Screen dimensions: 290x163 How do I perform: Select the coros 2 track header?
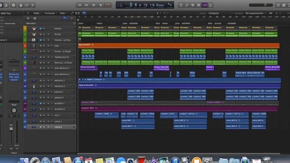point(50,127)
